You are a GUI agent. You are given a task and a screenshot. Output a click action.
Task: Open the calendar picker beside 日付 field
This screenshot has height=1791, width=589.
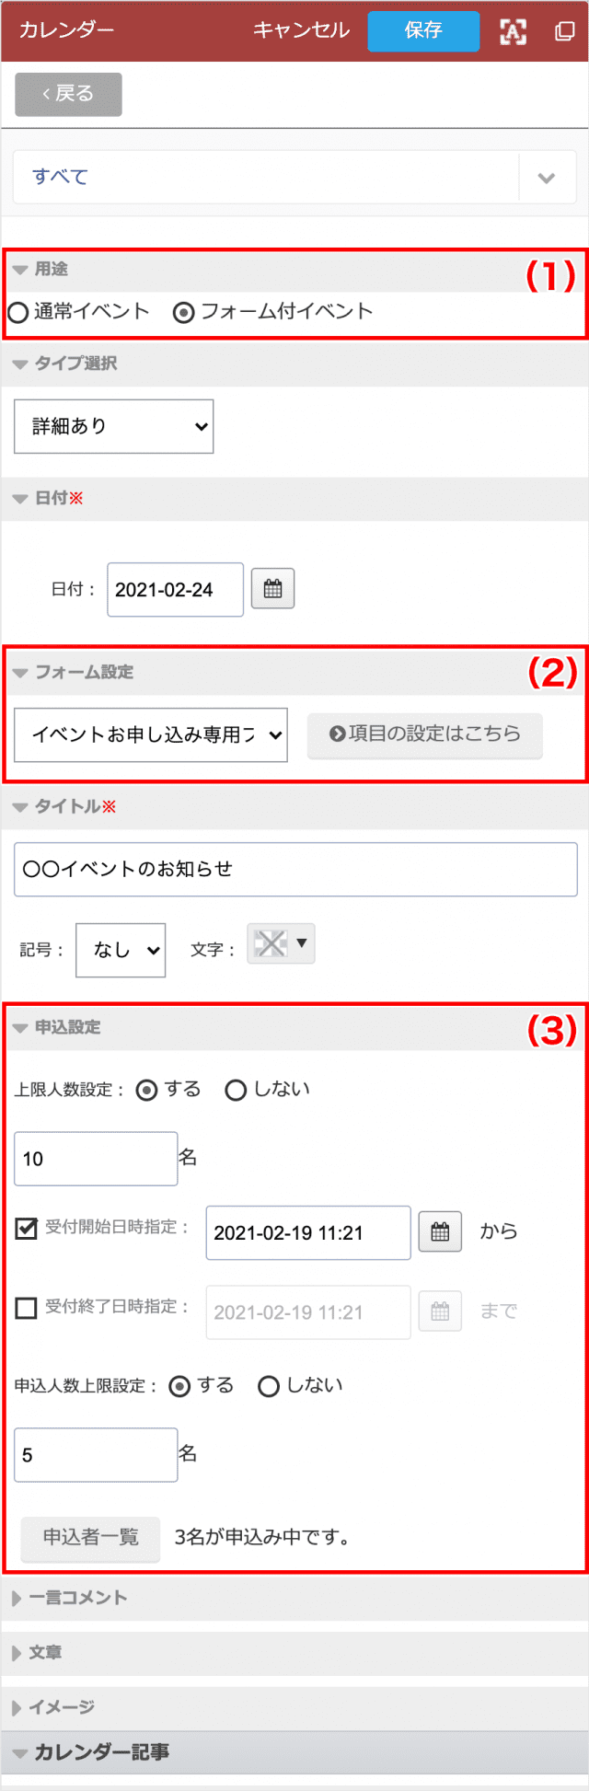272,589
